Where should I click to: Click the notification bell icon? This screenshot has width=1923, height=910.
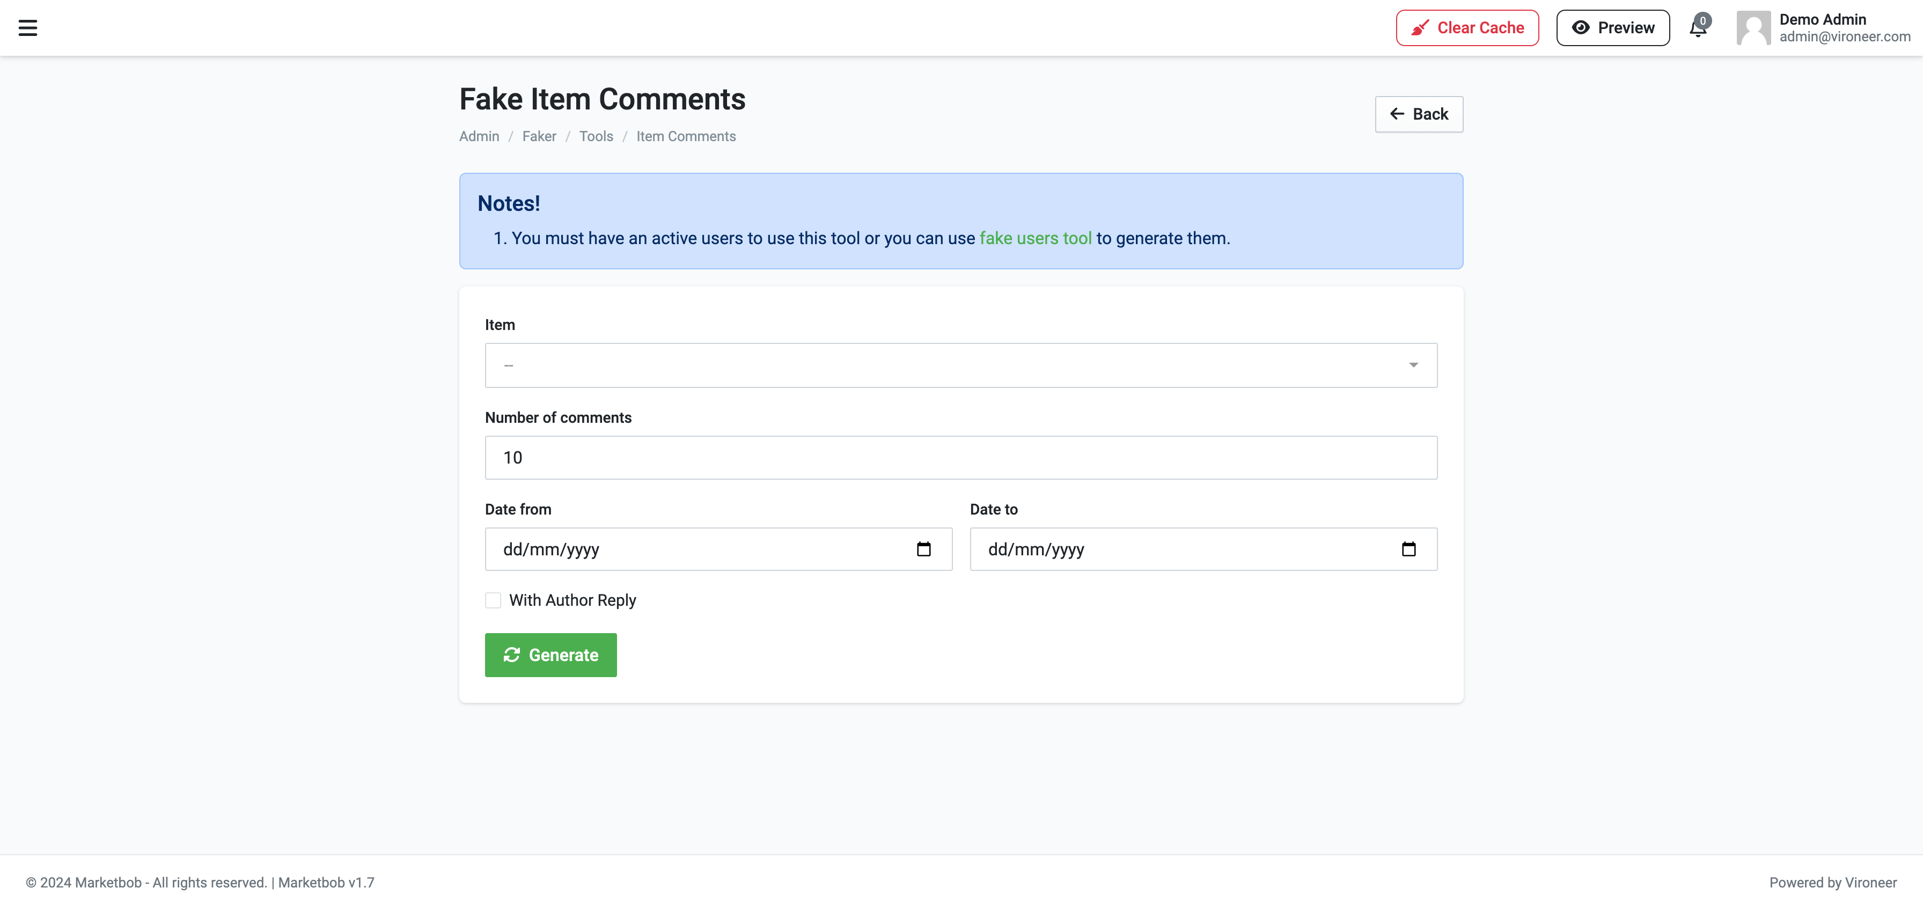pos(1698,28)
